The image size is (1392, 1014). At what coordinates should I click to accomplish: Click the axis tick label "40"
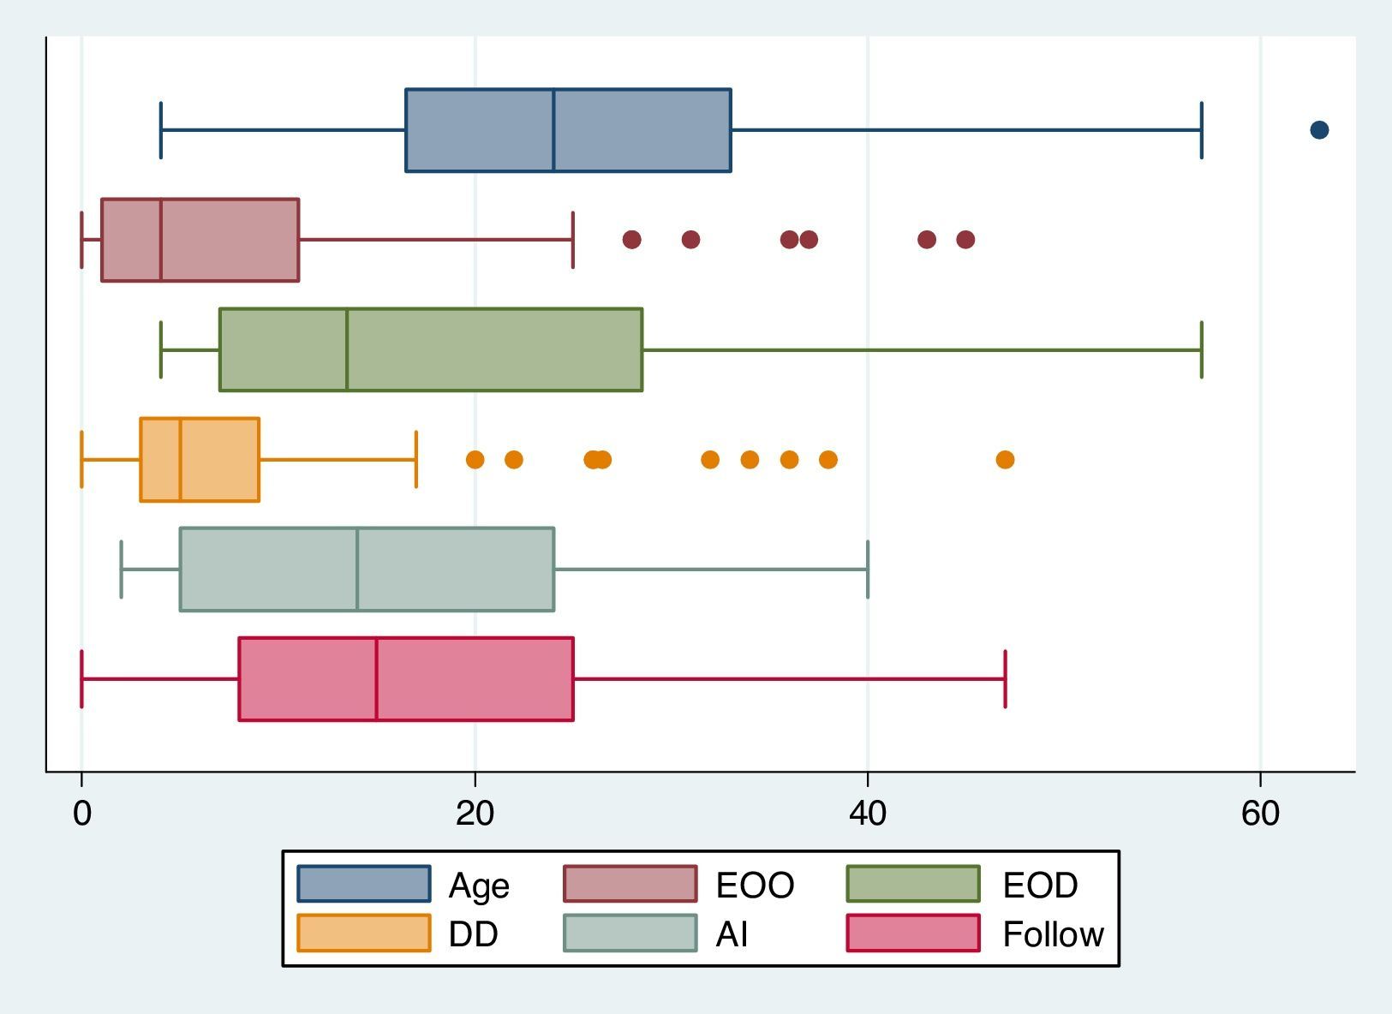(868, 814)
